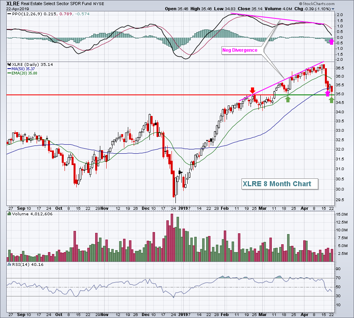
Task: Click the Volume 4.0M header value
Action: (278, 9)
